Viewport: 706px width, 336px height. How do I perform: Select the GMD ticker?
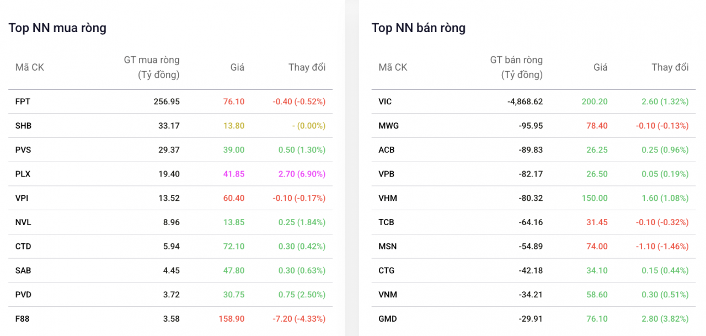click(388, 319)
